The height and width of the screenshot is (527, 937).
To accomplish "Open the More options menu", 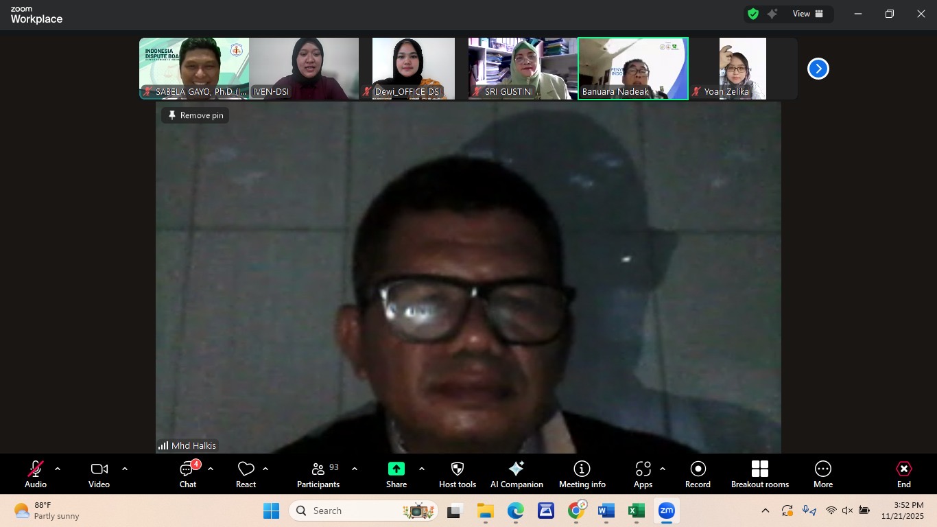I will click(x=822, y=473).
